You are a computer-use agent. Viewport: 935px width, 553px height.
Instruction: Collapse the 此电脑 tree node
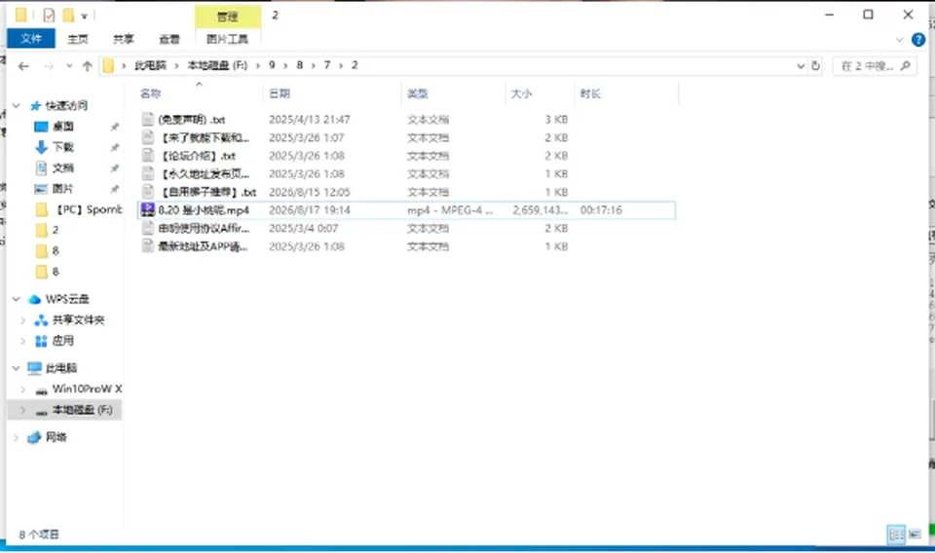click(17, 368)
